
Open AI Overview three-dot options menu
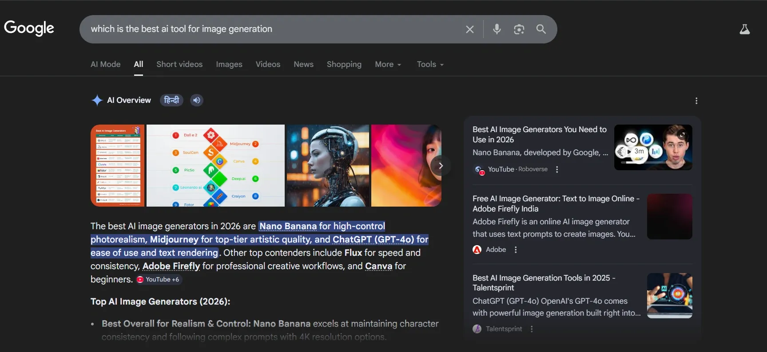point(696,101)
